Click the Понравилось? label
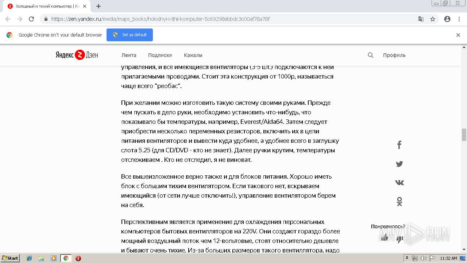This screenshot has height=263, width=467. (388, 226)
